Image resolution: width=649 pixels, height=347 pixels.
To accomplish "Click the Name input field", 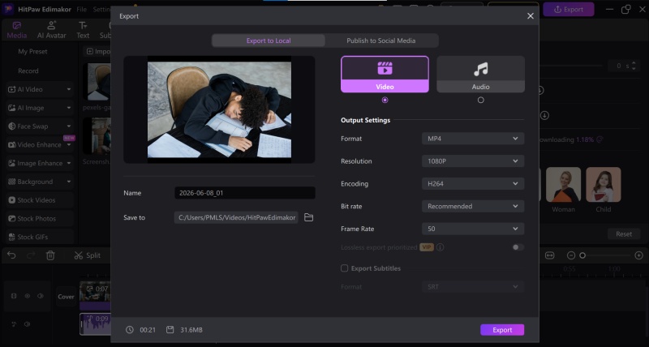I will (x=245, y=193).
